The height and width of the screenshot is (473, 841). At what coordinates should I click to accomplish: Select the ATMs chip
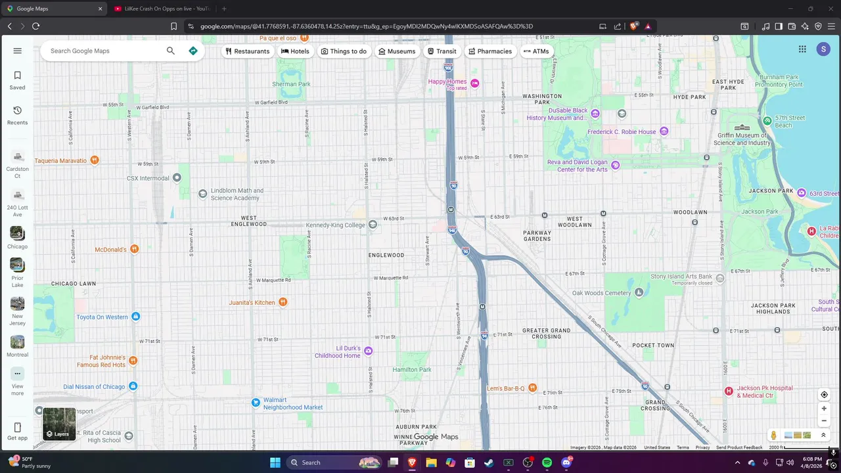coord(536,51)
